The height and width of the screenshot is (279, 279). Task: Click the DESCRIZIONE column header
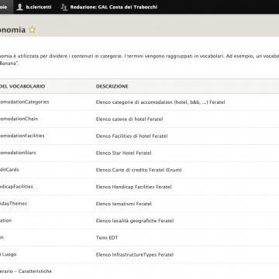pos(112,86)
